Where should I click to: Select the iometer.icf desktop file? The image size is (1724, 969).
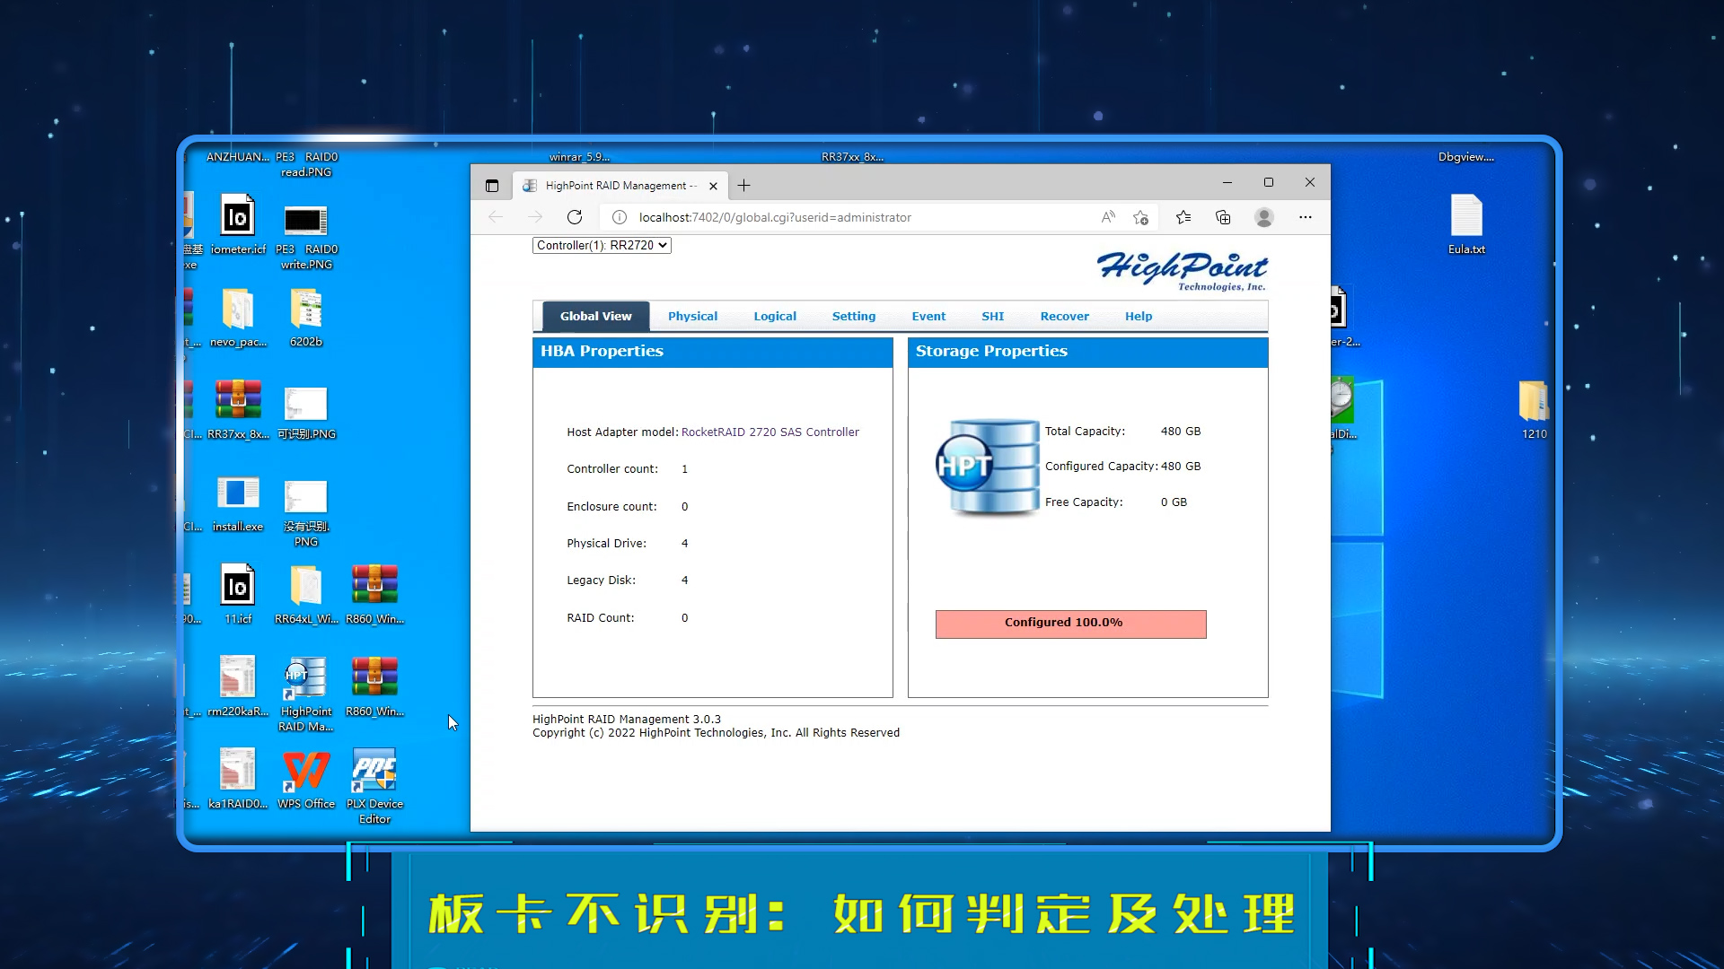click(x=238, y=225)
